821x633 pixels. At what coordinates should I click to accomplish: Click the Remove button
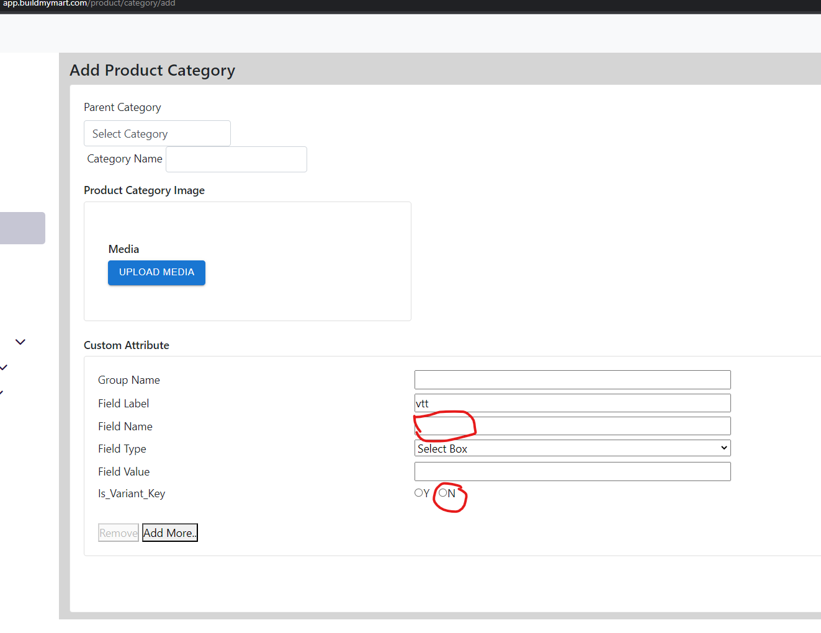tap(119, 533)
